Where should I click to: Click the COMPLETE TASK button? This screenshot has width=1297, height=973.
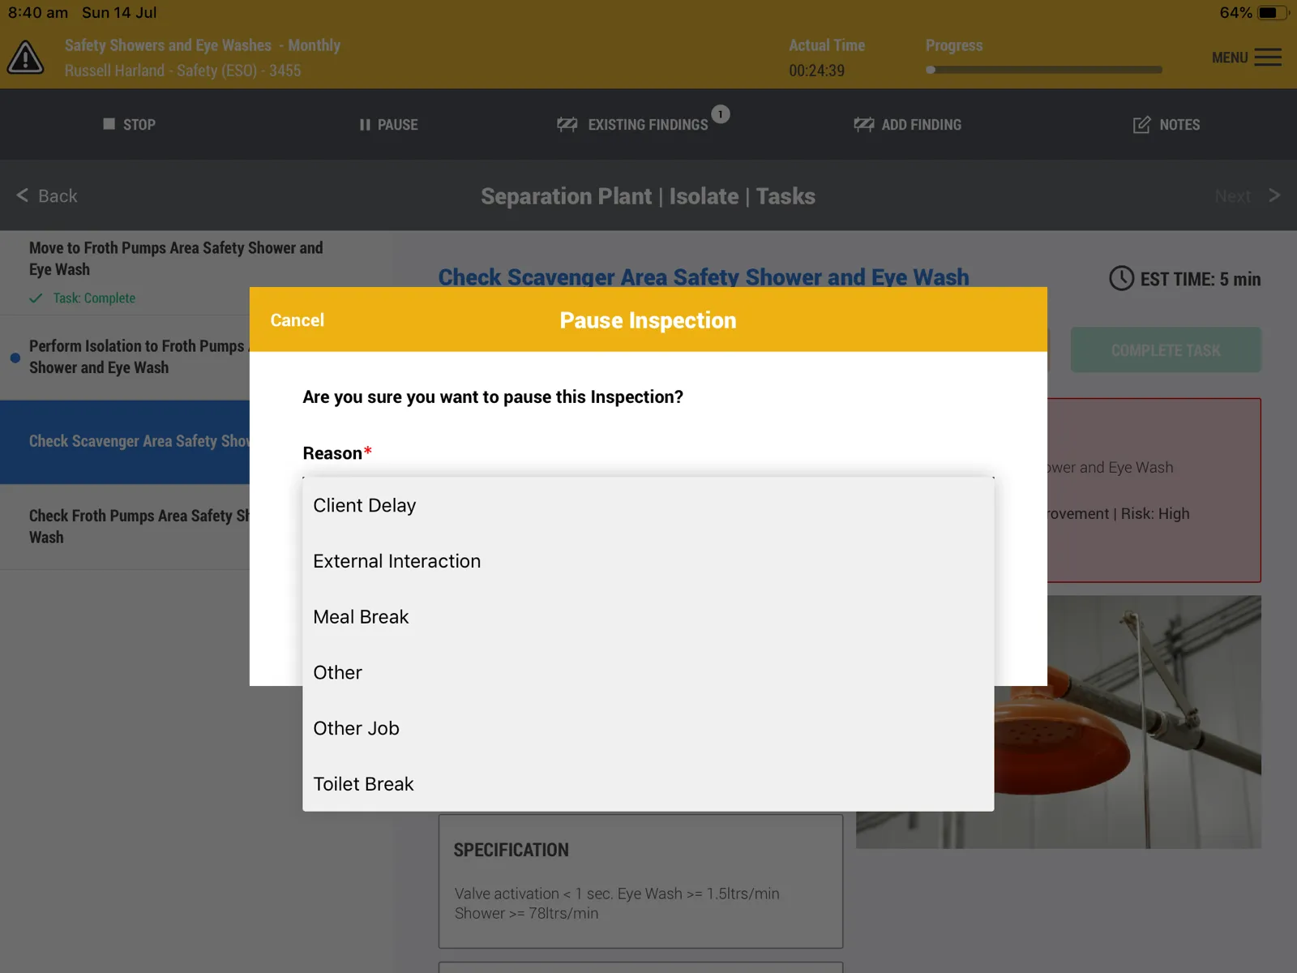(1166, 350)
